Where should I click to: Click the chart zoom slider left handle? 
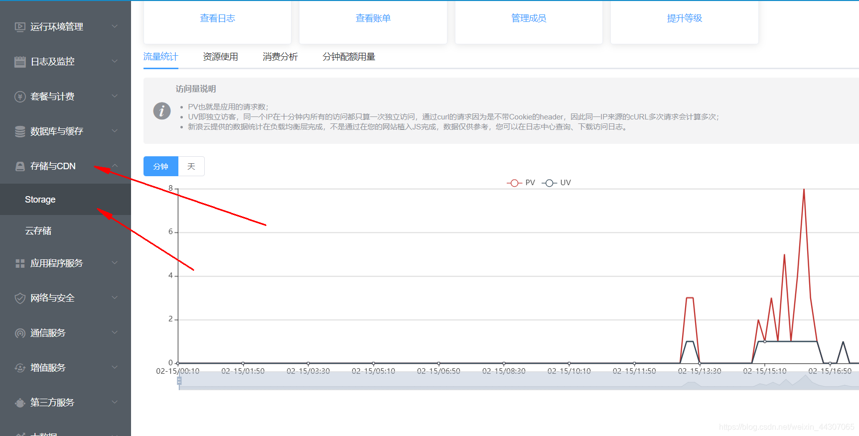(179, 381)
